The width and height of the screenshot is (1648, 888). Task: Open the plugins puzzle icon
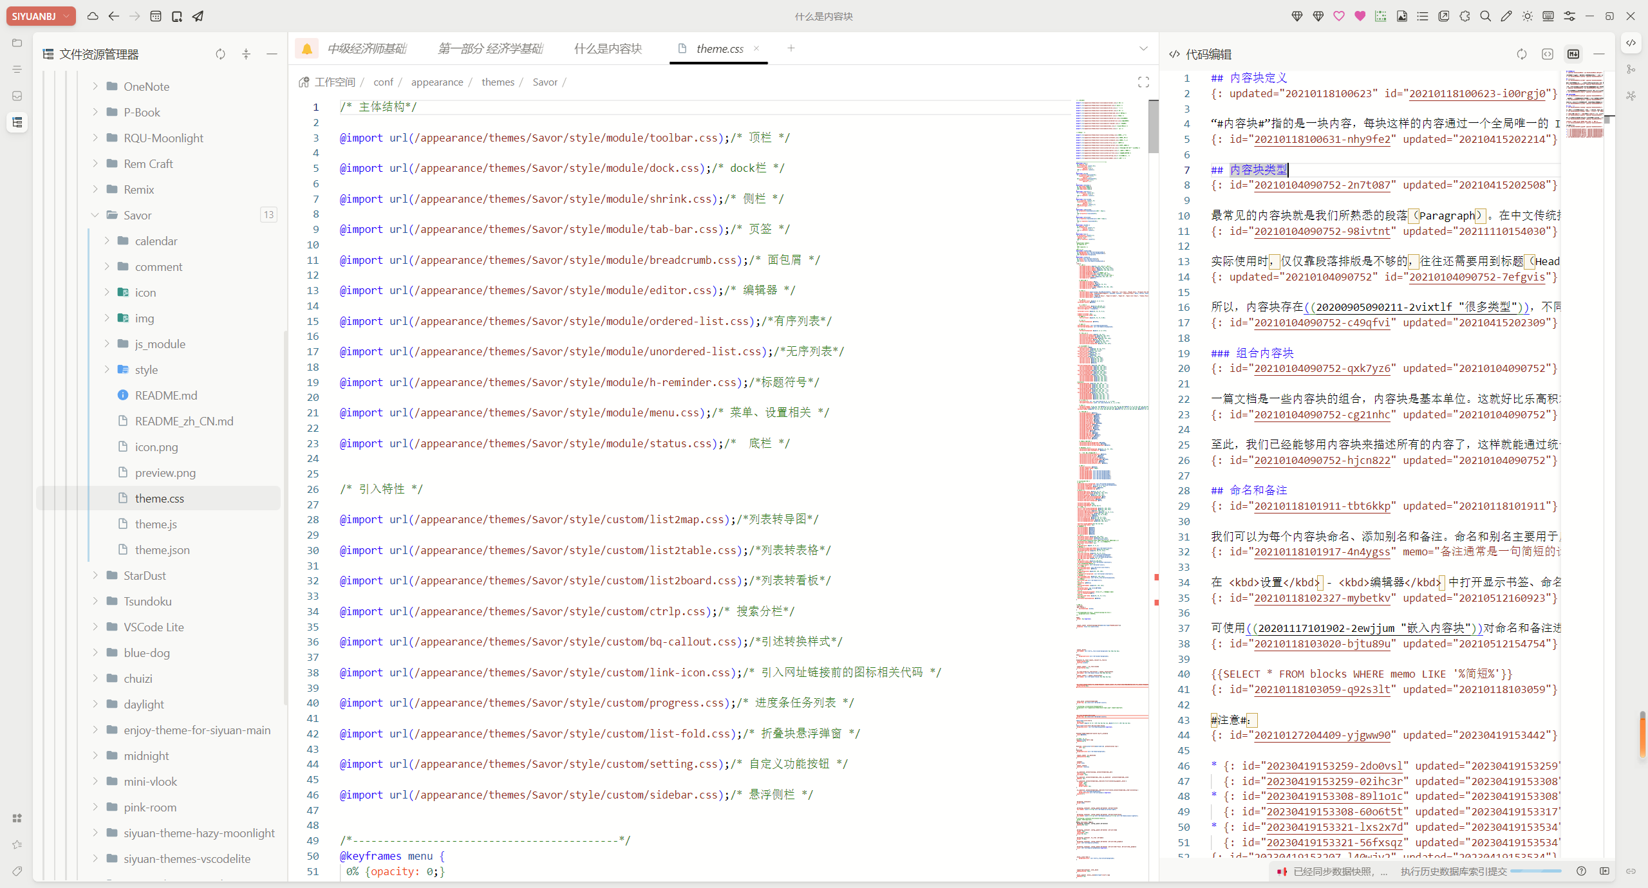(x=1465, y=16)
